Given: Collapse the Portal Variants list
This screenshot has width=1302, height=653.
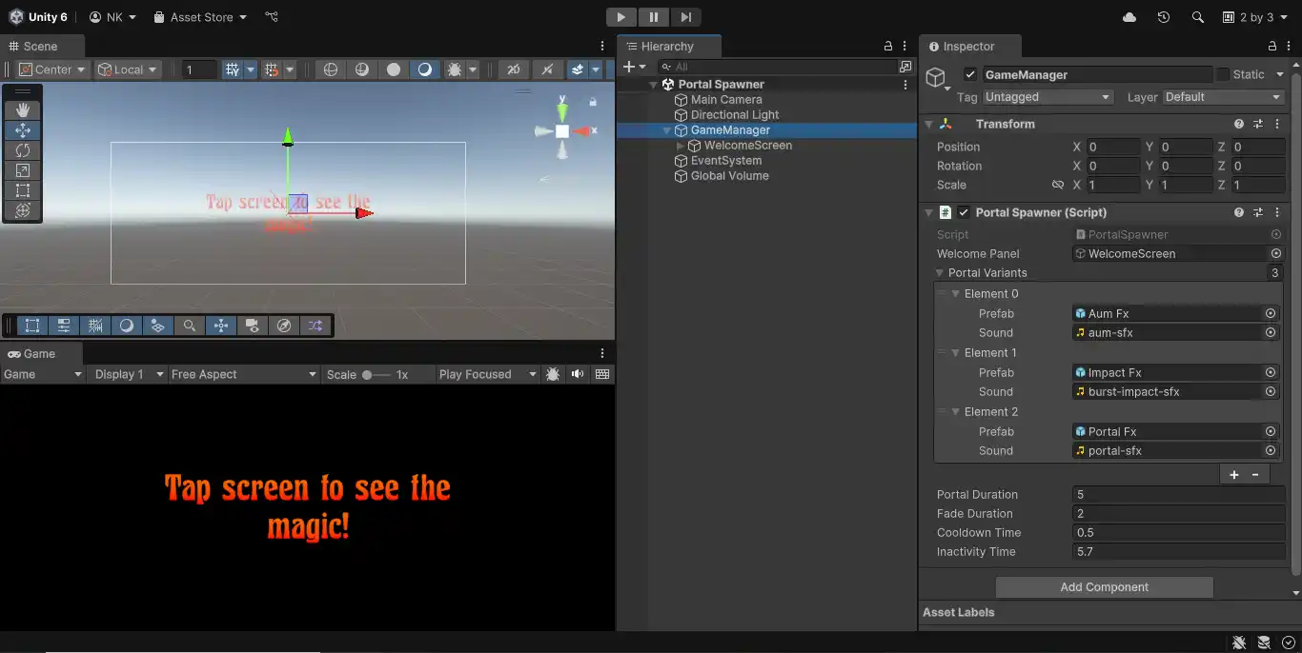Looking at the screenshot, I should click(x=940, y=273).
